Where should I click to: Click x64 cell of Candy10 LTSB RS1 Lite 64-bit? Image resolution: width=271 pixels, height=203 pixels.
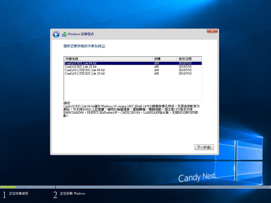point(156,70)
